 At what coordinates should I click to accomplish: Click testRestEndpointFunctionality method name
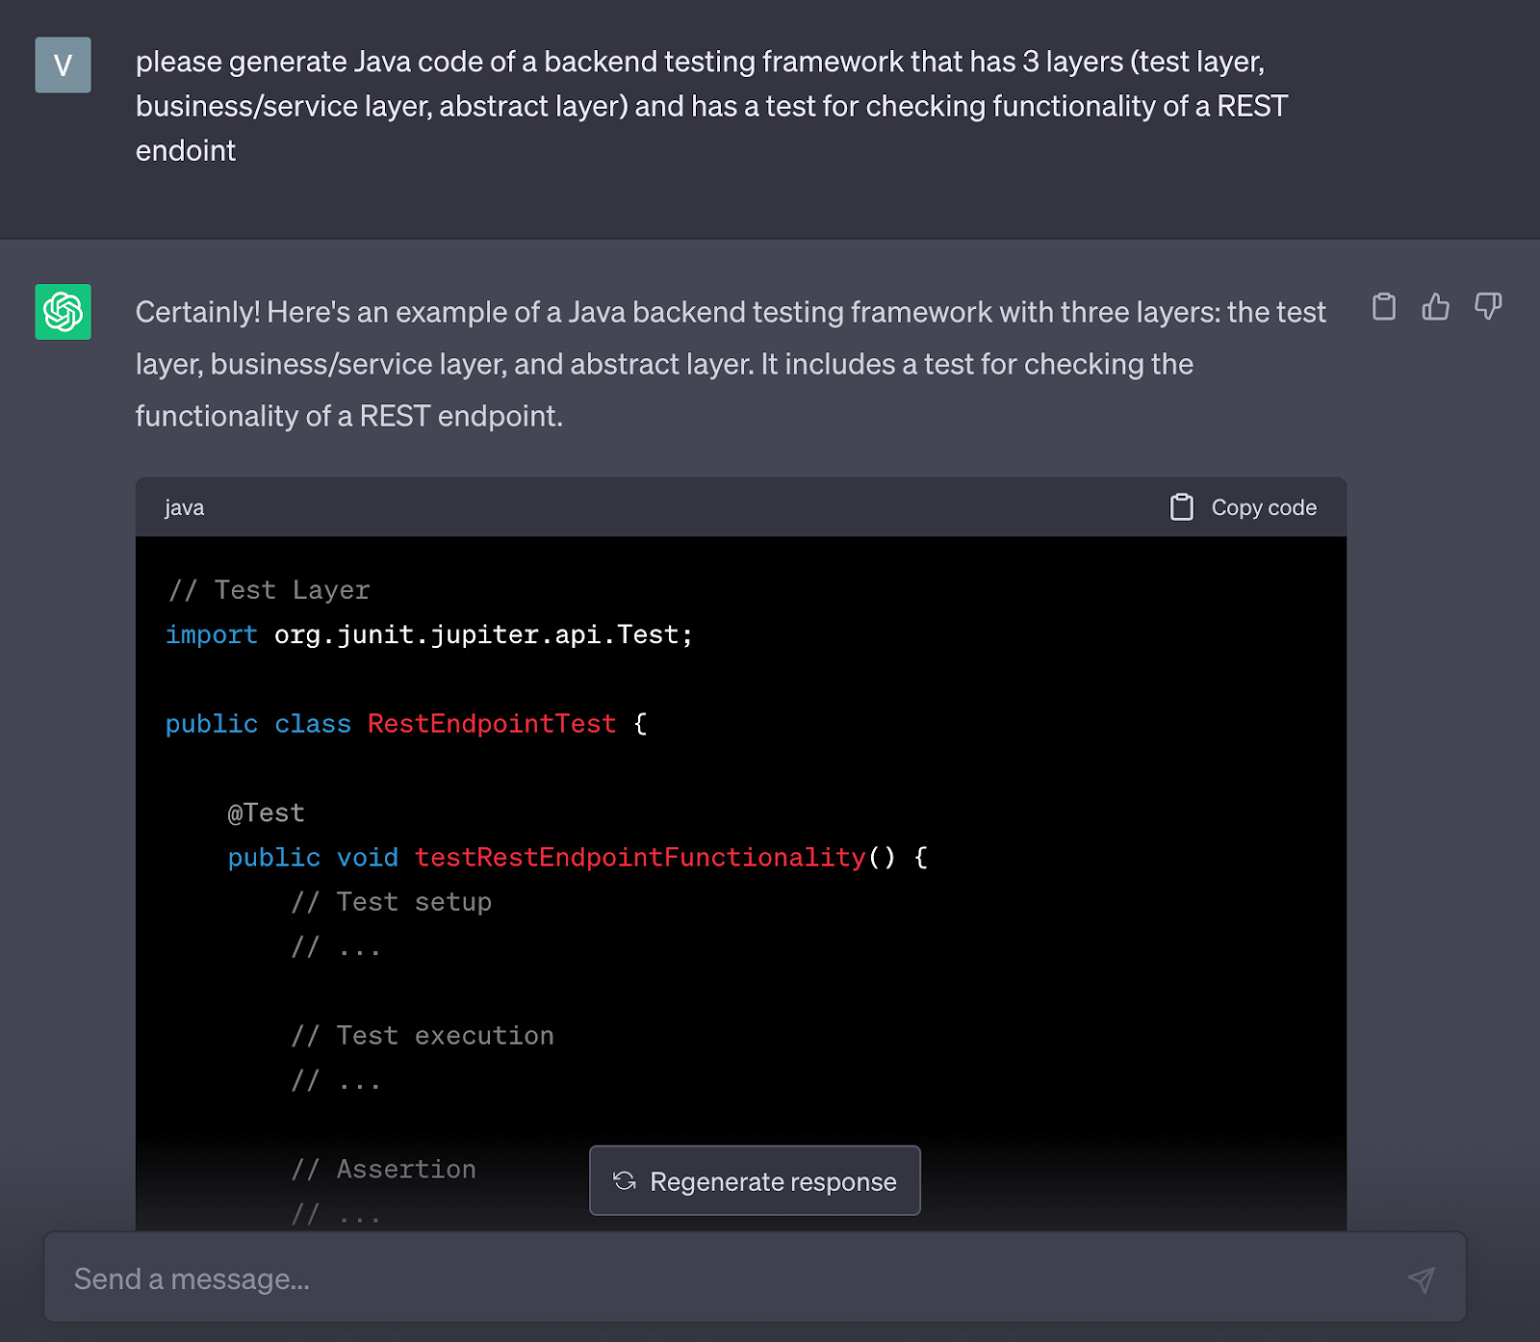640,858
